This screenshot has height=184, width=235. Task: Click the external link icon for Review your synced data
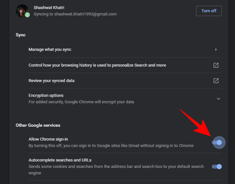pyautogui.click(x=216, y=80)
